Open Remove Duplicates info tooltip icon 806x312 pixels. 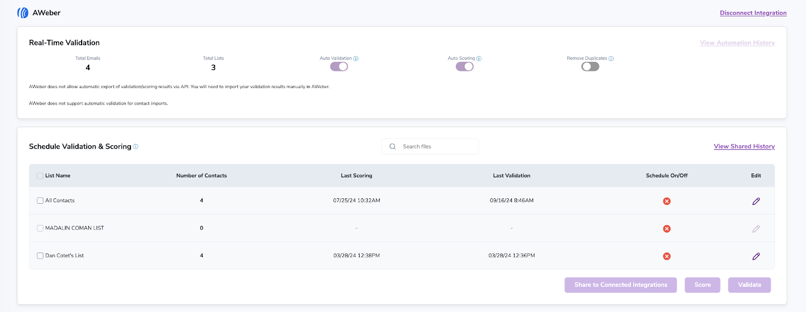click(x=611, y=58)
